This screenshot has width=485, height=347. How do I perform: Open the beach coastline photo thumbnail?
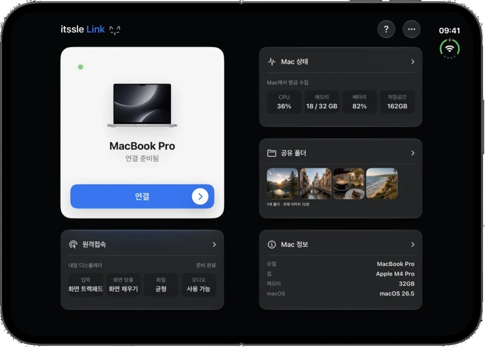click(x=382, y=184)
